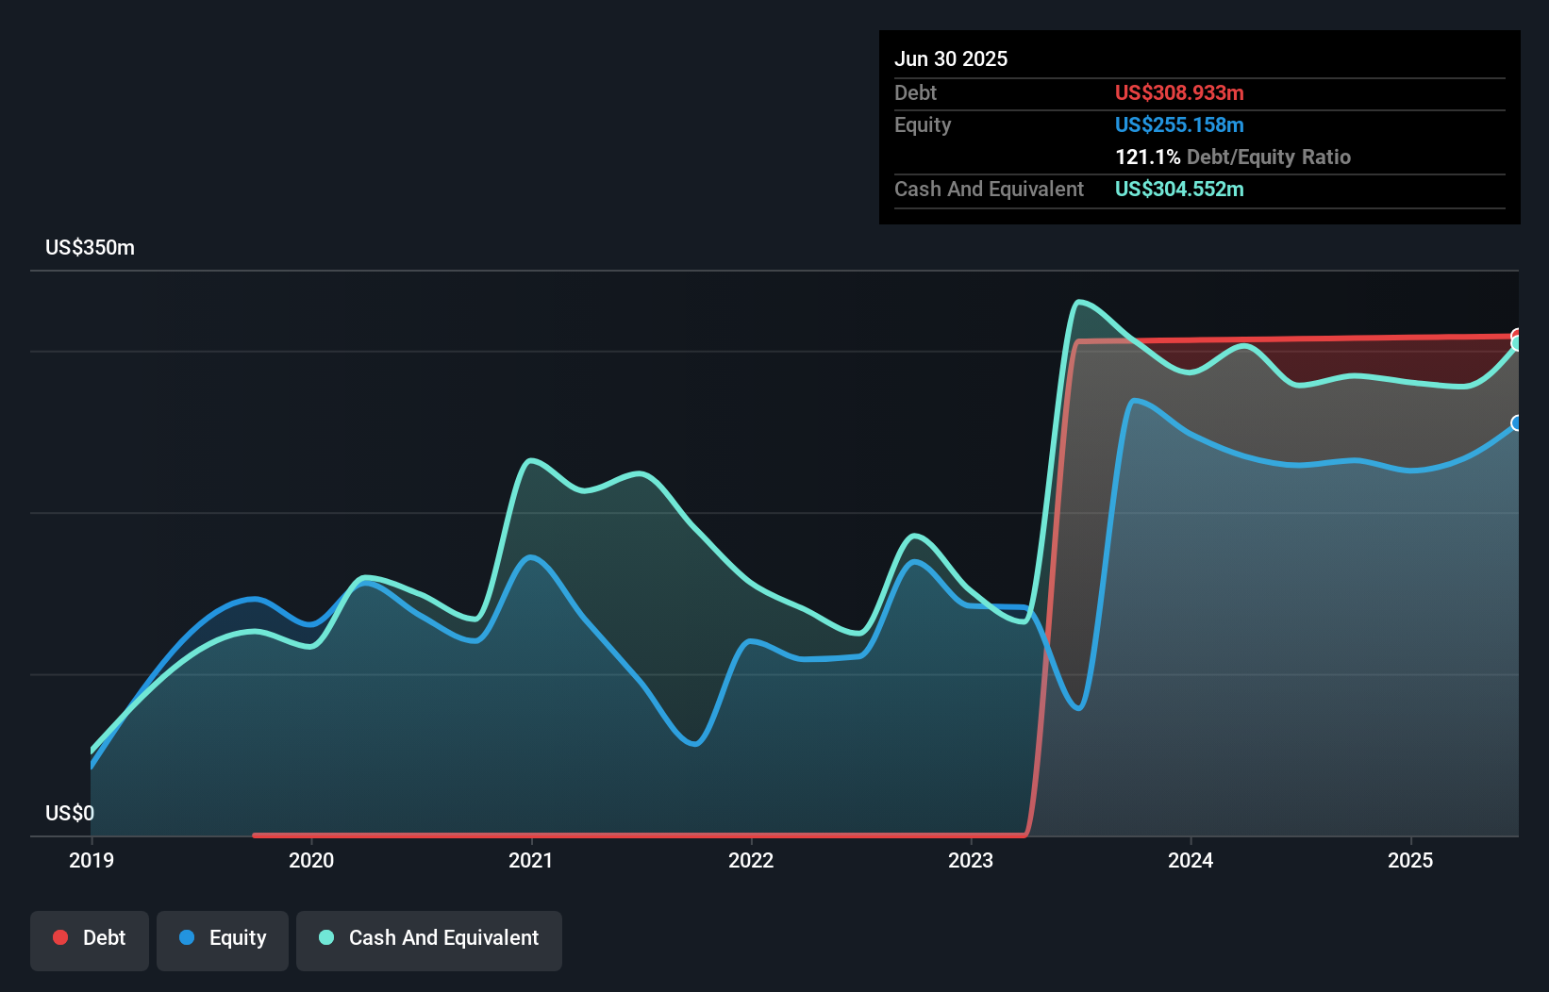Click the US$255.158m Equity value link
This screenshot has height=992, width=1549.
coord(1179,124)
